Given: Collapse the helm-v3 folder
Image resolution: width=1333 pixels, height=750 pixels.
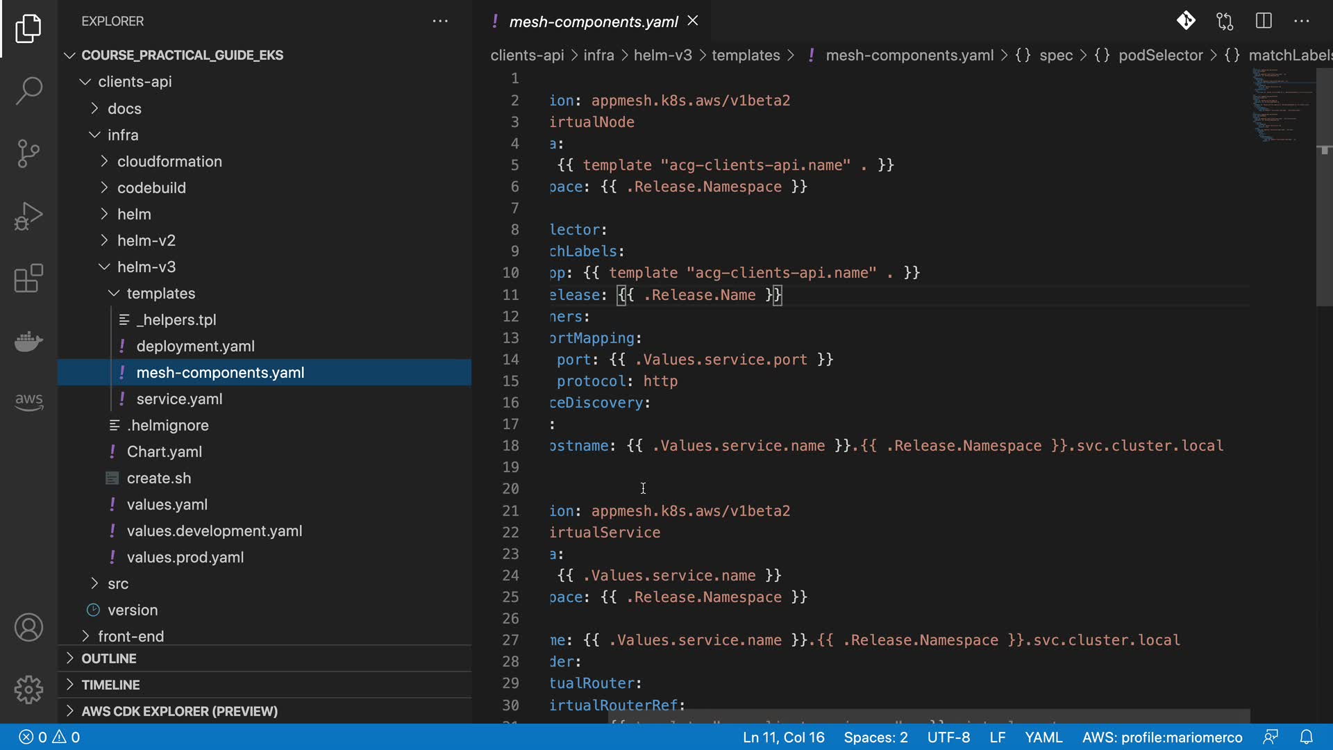Looking at the screenshot, I should click(146, 267).
